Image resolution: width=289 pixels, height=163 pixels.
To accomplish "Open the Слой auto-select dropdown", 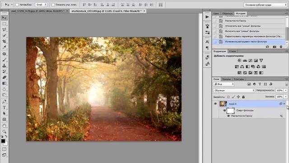I will click(x=41, y=5).
